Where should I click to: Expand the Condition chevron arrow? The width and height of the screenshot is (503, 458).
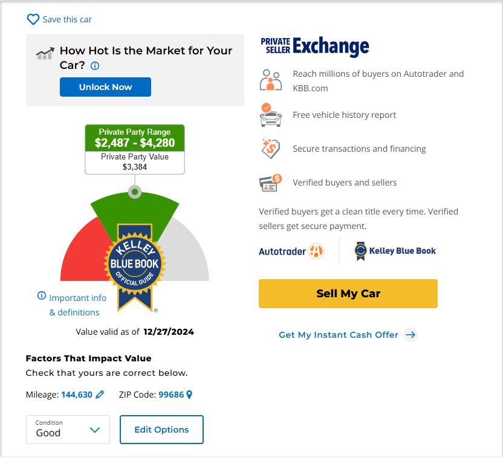(x=94, y=430)
